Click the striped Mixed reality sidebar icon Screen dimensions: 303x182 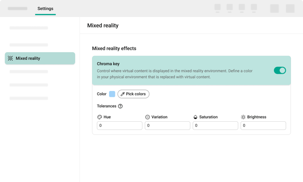point(10,58)
